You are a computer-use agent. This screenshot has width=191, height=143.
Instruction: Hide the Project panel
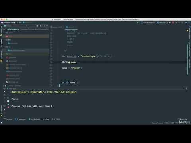[x=47, y=26]
